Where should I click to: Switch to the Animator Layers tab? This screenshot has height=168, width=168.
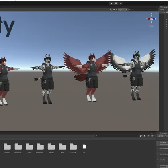[160, 136]
